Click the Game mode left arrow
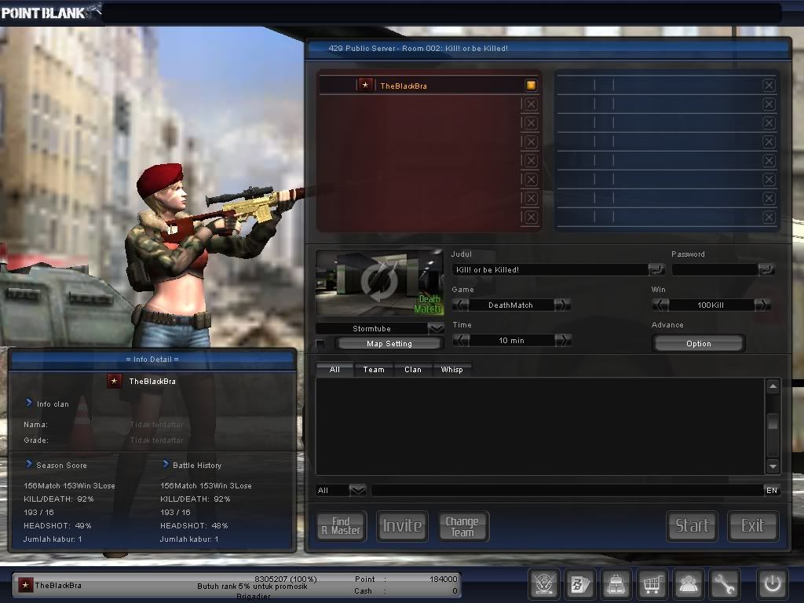Image resolution: width=804 pixels, height=603 pixels. pos(460,305)
